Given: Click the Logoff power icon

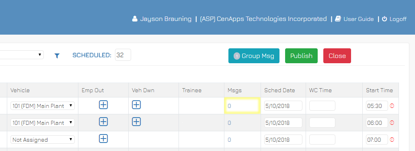Looking at the screenshot, I should [384, 19].
